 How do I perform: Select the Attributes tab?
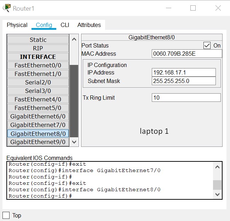point(89,25)
